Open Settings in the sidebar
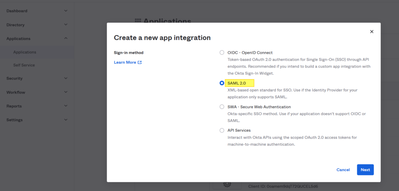 (14, 120)
